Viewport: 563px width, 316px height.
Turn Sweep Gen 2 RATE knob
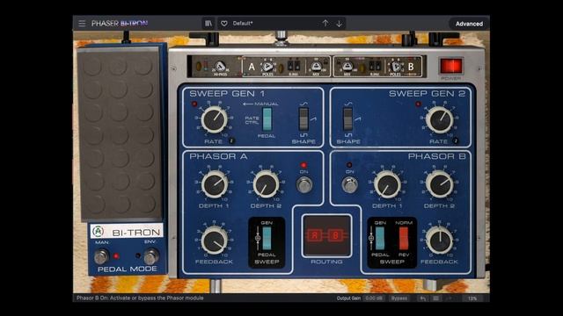click(x=440, y=119)
